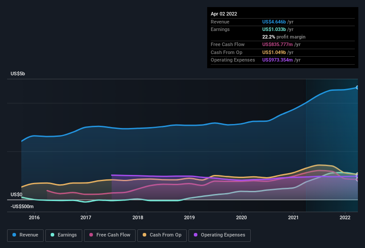Toggle the Cash From Op legend button
365x248 pixels.
coord(162,235)
